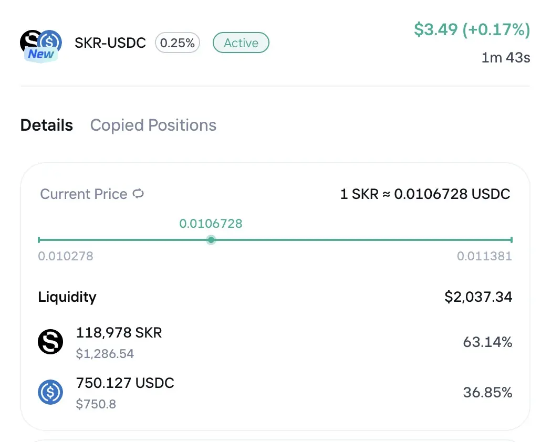Click the 1 SKR ≈ 0.0106728 USDC rate
Viewport: 541px width, 442px height.
[425, 194]
